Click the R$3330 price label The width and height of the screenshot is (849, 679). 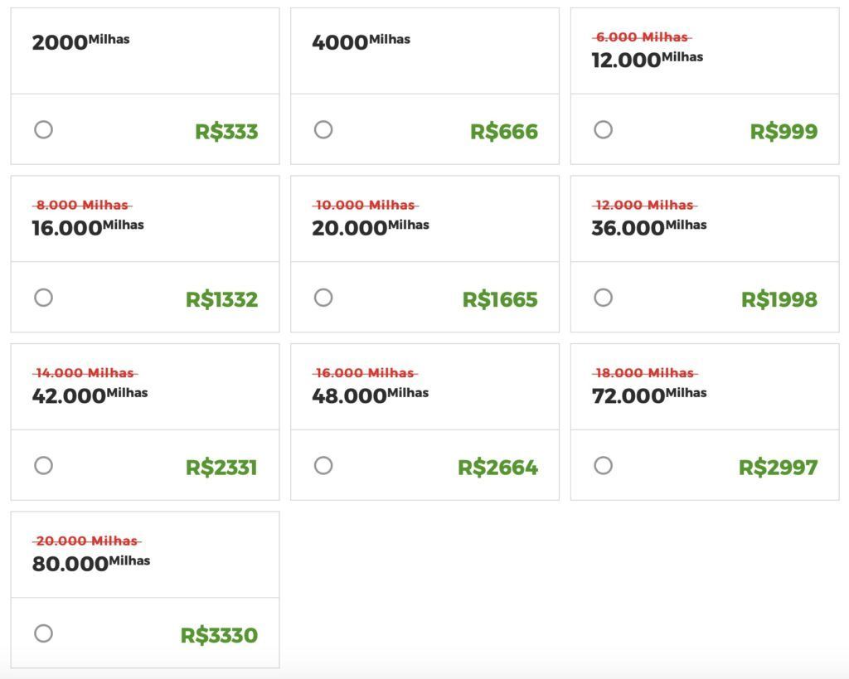point(219,635)
